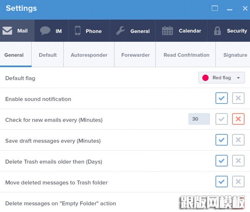
Task: Enable Move deleted messages to Trash check button
Action: (222, 182)
